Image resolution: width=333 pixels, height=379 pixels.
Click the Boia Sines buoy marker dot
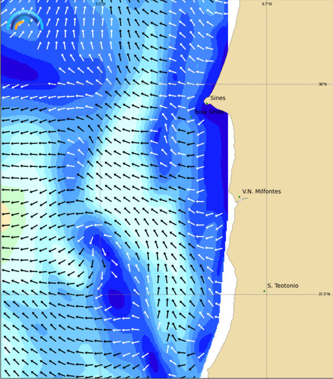pyautogui.click(x=191, y=117)
